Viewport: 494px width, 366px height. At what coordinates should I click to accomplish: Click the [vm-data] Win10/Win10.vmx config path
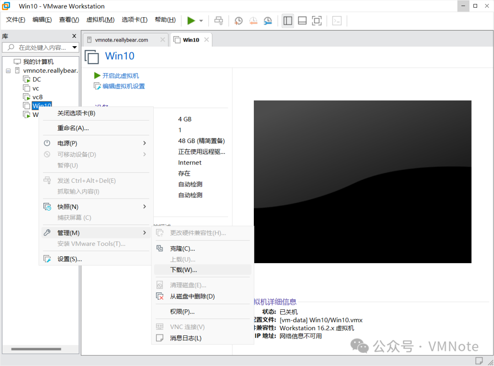point(321,320)
